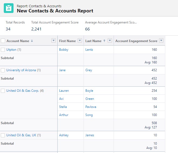Open contact first name Lauren
178x153 pixels.
pos(64,91)
